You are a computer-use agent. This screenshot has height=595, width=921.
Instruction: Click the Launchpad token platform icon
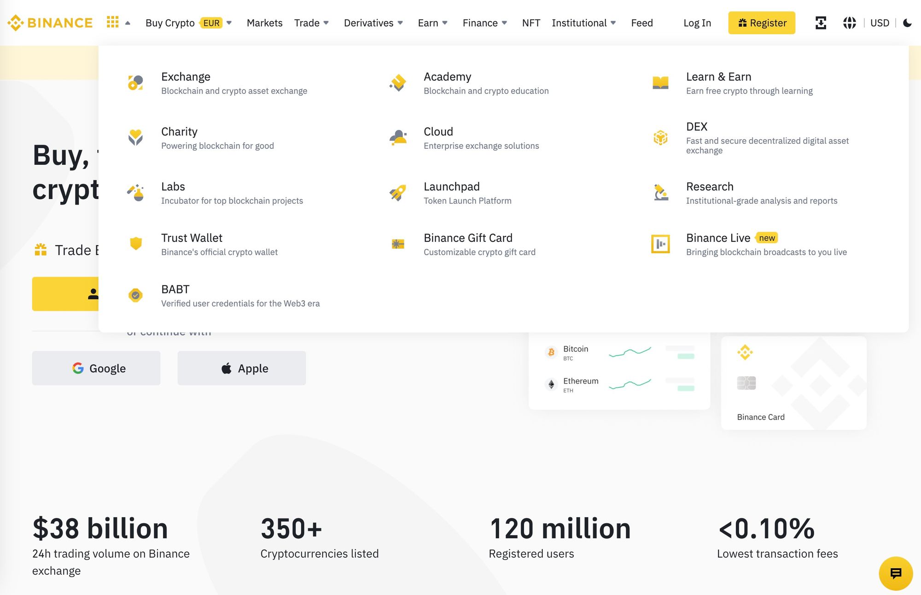[397, 192]
